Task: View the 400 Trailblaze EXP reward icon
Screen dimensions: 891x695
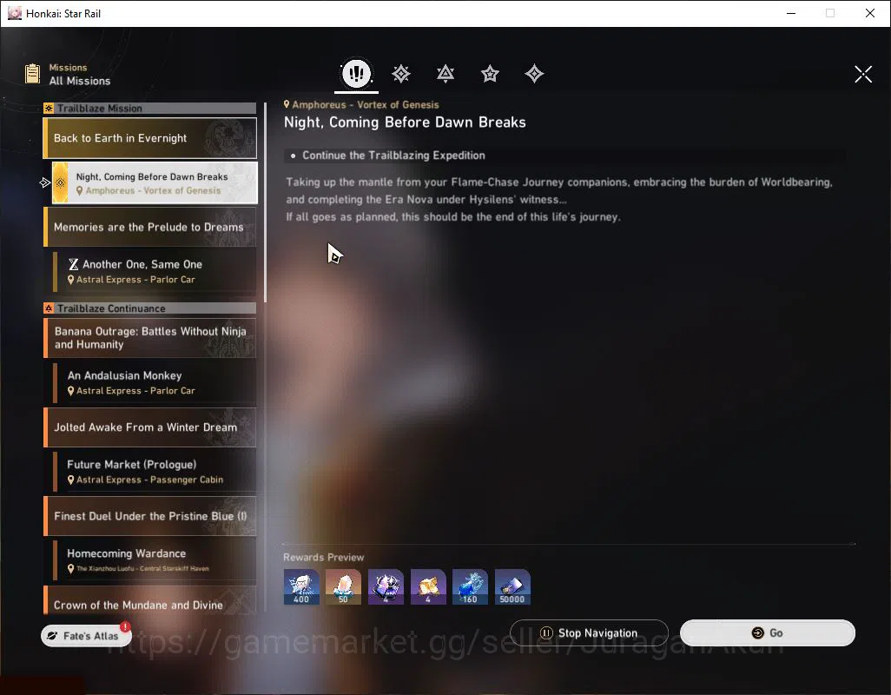Action: 301,587
